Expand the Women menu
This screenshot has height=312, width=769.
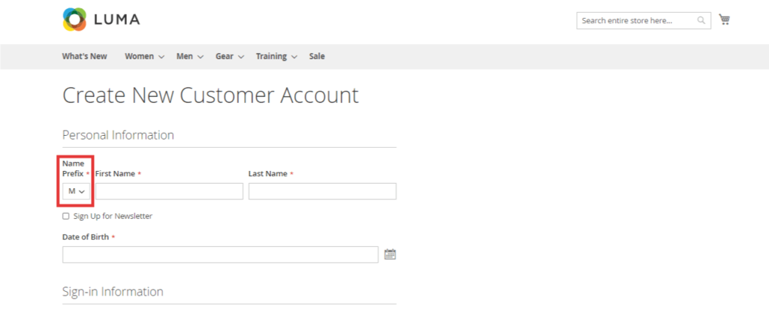click(x=145, y=56)
